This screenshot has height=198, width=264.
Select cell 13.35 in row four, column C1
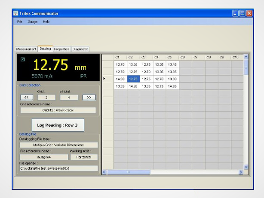tap(120, 86)
